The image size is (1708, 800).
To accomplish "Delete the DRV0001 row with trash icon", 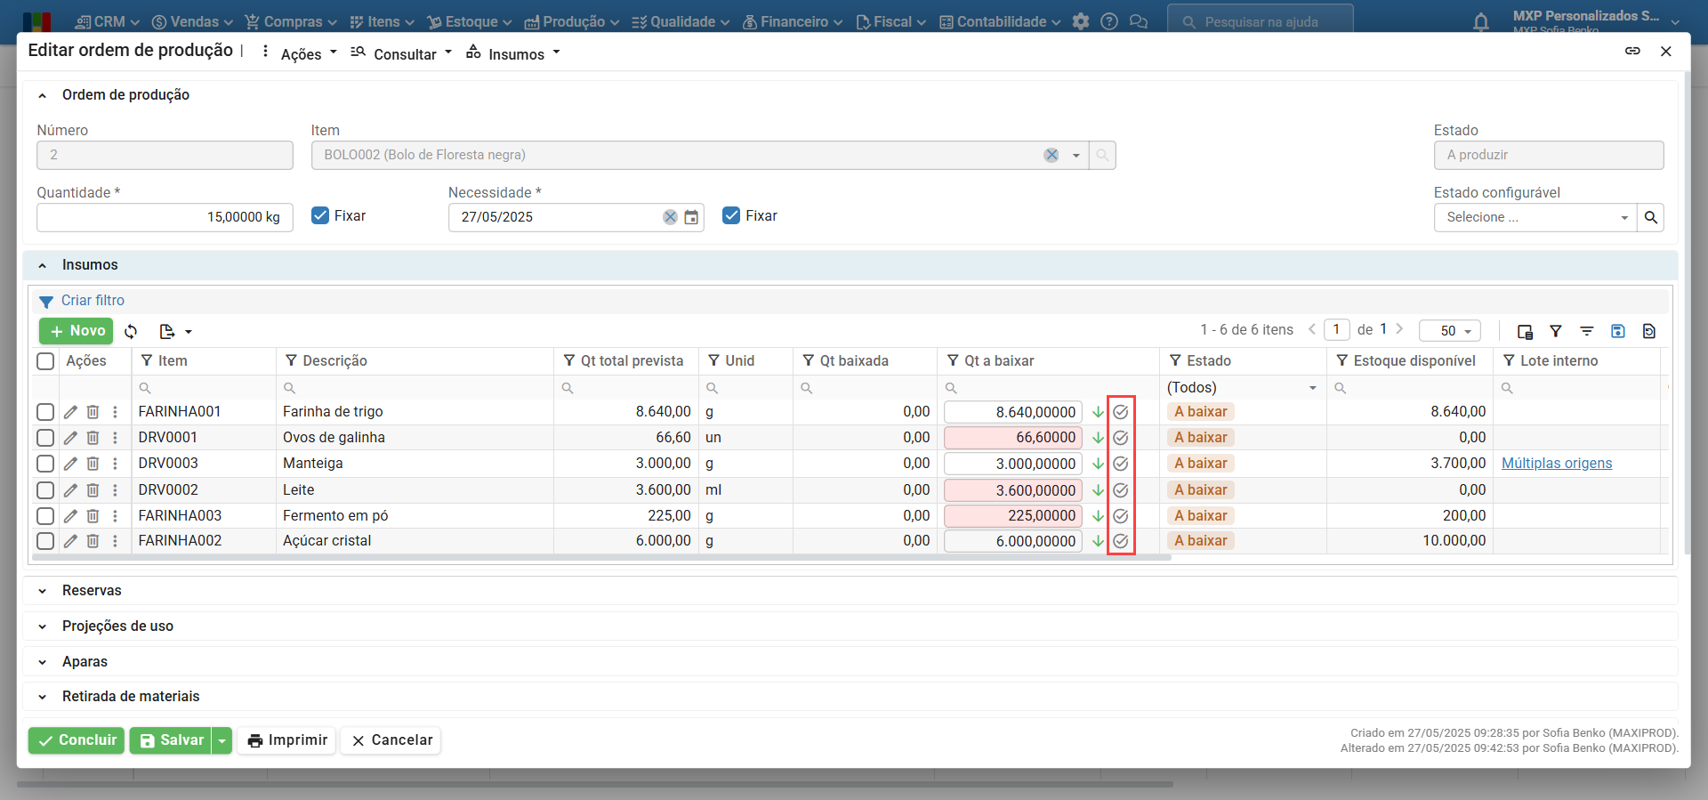I will point(93,438).
